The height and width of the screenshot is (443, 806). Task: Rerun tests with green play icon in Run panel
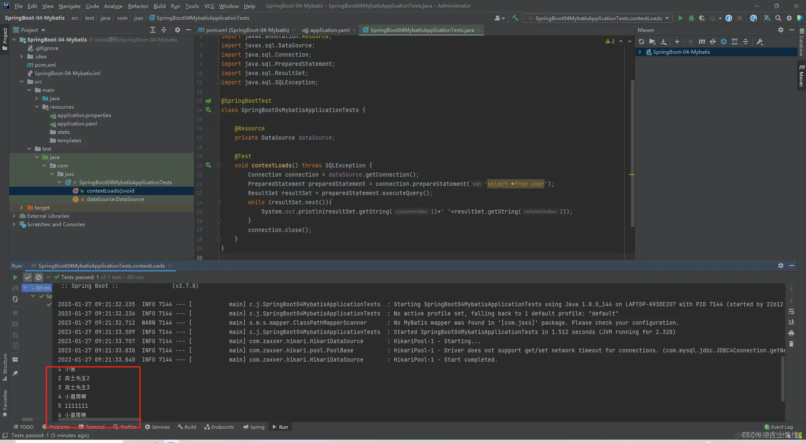pos(15,277)
